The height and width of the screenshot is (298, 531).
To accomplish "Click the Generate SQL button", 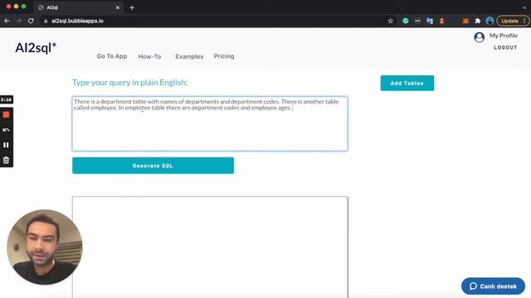I will click(x=153, y=166).
